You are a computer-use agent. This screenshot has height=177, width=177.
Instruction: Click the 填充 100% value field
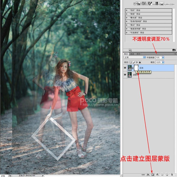(159, 62)
